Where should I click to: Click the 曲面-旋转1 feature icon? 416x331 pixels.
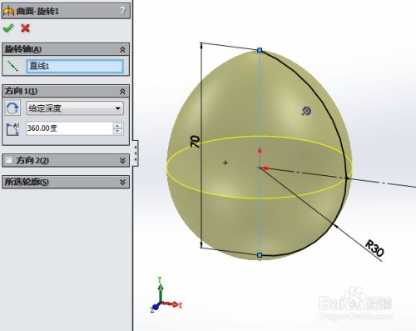click(8, 12)
